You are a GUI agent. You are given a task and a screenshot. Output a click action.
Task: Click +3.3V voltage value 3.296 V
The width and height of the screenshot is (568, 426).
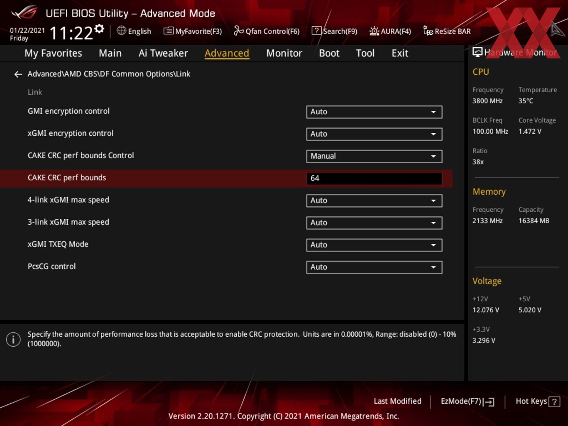[484, 340]
